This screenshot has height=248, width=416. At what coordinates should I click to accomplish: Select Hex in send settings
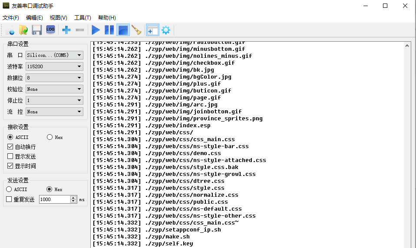(54, 189)
